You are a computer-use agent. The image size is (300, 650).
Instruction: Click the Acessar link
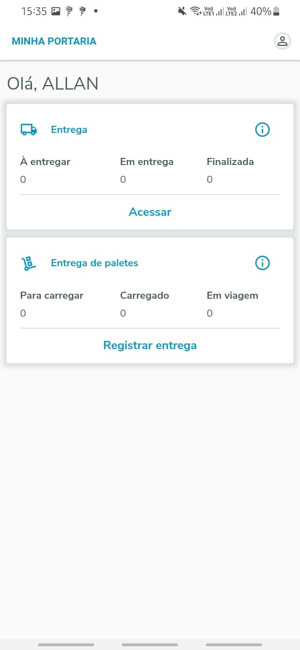(x=150, y=212)
